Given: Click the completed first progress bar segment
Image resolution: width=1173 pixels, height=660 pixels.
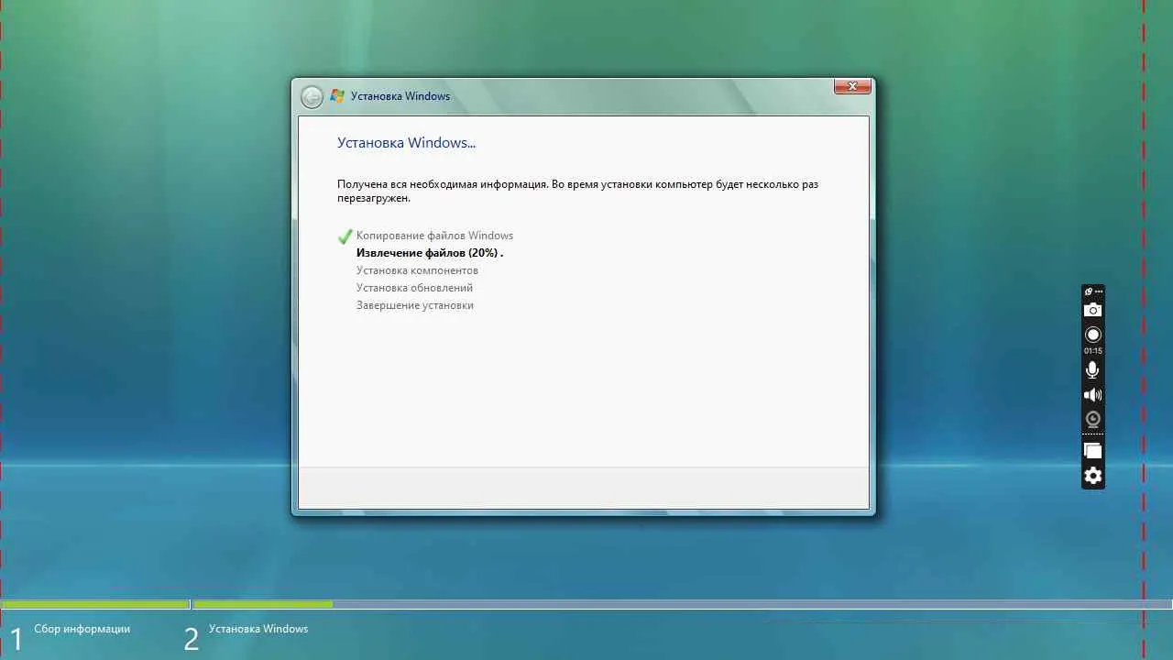Looking at the screenshot, I should 95,604.
